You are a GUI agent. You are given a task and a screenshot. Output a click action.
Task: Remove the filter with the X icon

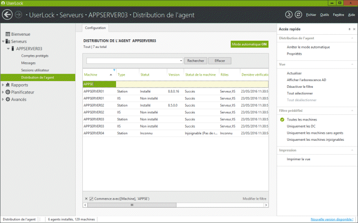pos(86,199)
